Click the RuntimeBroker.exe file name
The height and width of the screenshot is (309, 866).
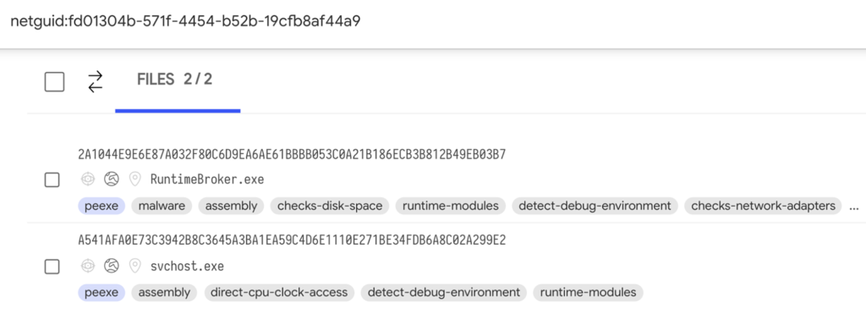[x=207, y=179]
